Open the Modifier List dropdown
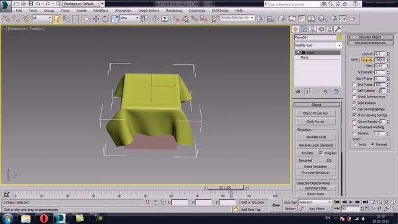The width and height of the screenshot is (398, 224). [318, 45]
